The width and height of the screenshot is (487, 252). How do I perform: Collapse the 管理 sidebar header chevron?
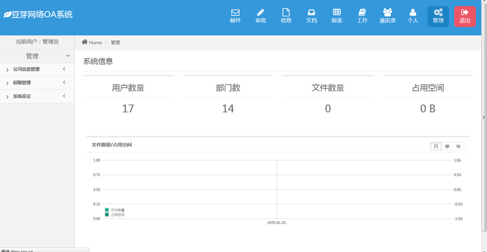[x=68, y=56]
